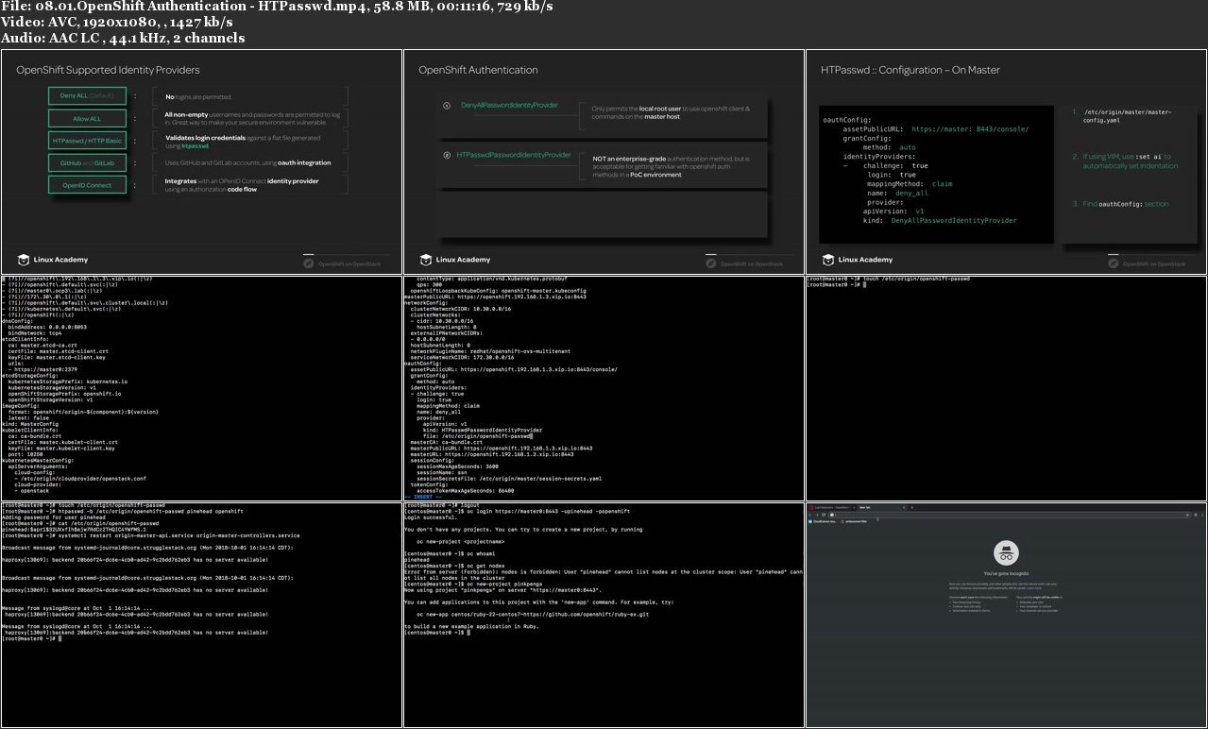Select the Allow ALL box
Screen dimensions: 1208x729
(87, 119)
